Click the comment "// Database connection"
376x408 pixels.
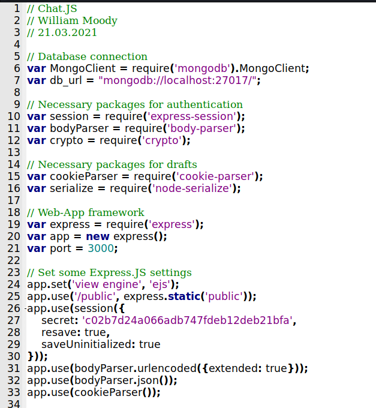pyautogui.click(x=87, y=56)
